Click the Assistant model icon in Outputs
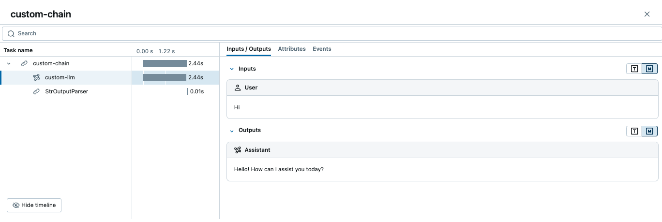The image size is (662, 222). tap(238, 150)
